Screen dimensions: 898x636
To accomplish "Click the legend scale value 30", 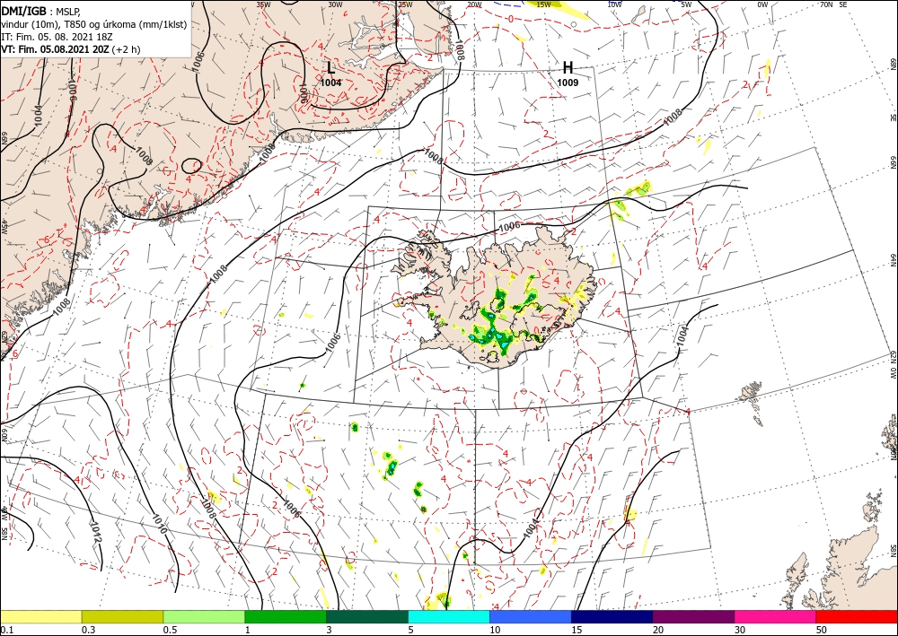I will pos(739,630).
